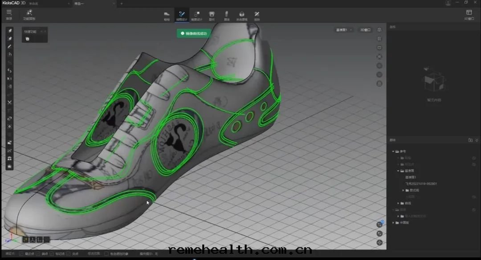Open the 3D window layout icon at top-right
481x260 pixels.
pos(469,14)
